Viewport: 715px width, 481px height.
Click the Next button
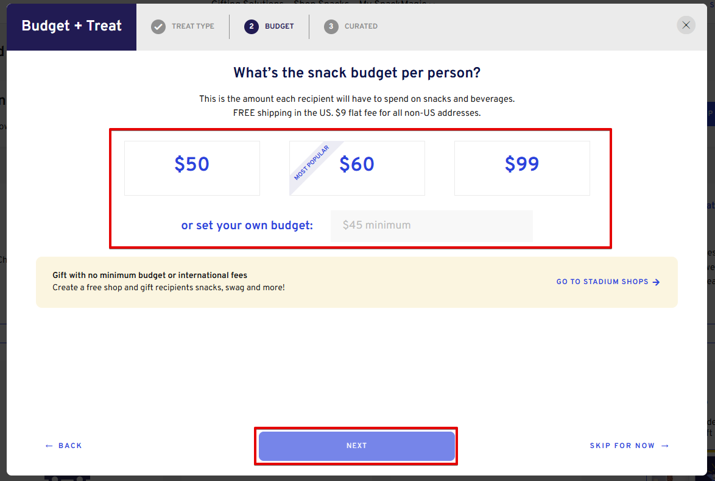(x=357, y=446)
